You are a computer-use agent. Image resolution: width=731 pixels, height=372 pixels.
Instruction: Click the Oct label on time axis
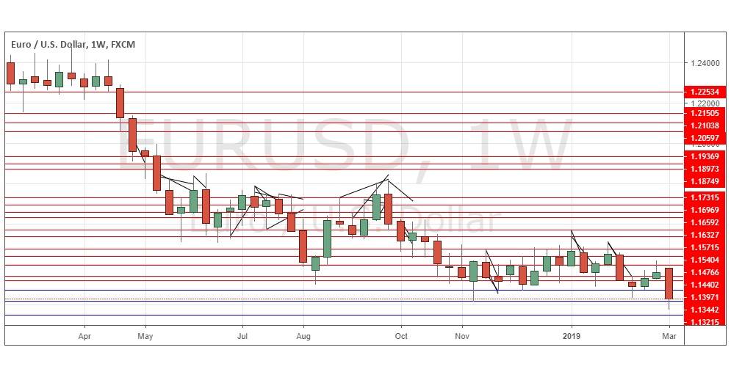(x=401, y=336)
